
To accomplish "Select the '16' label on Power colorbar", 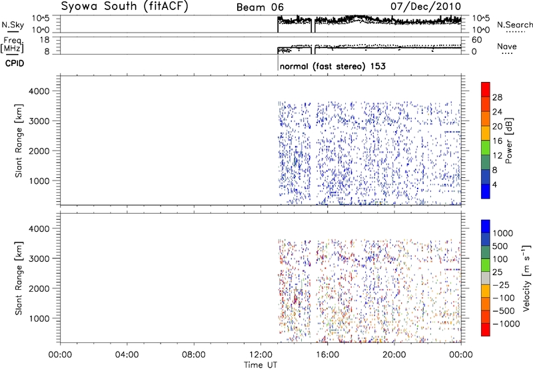I will click(497, 141).
